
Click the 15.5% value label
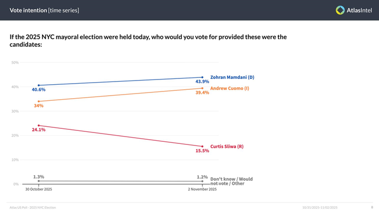pyautogui.click(x=202, y=151)
